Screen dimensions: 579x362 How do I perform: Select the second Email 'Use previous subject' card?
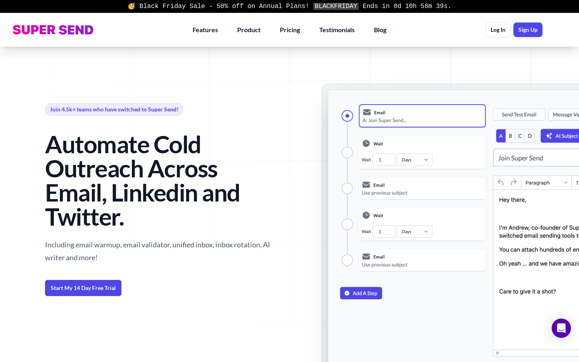click(x=422, y=188)
